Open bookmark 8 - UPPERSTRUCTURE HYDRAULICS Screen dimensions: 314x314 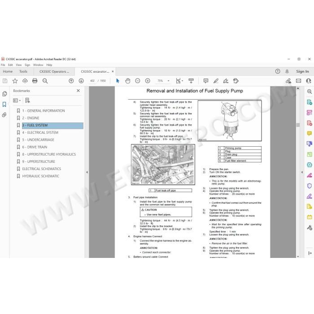pos(49,154)
